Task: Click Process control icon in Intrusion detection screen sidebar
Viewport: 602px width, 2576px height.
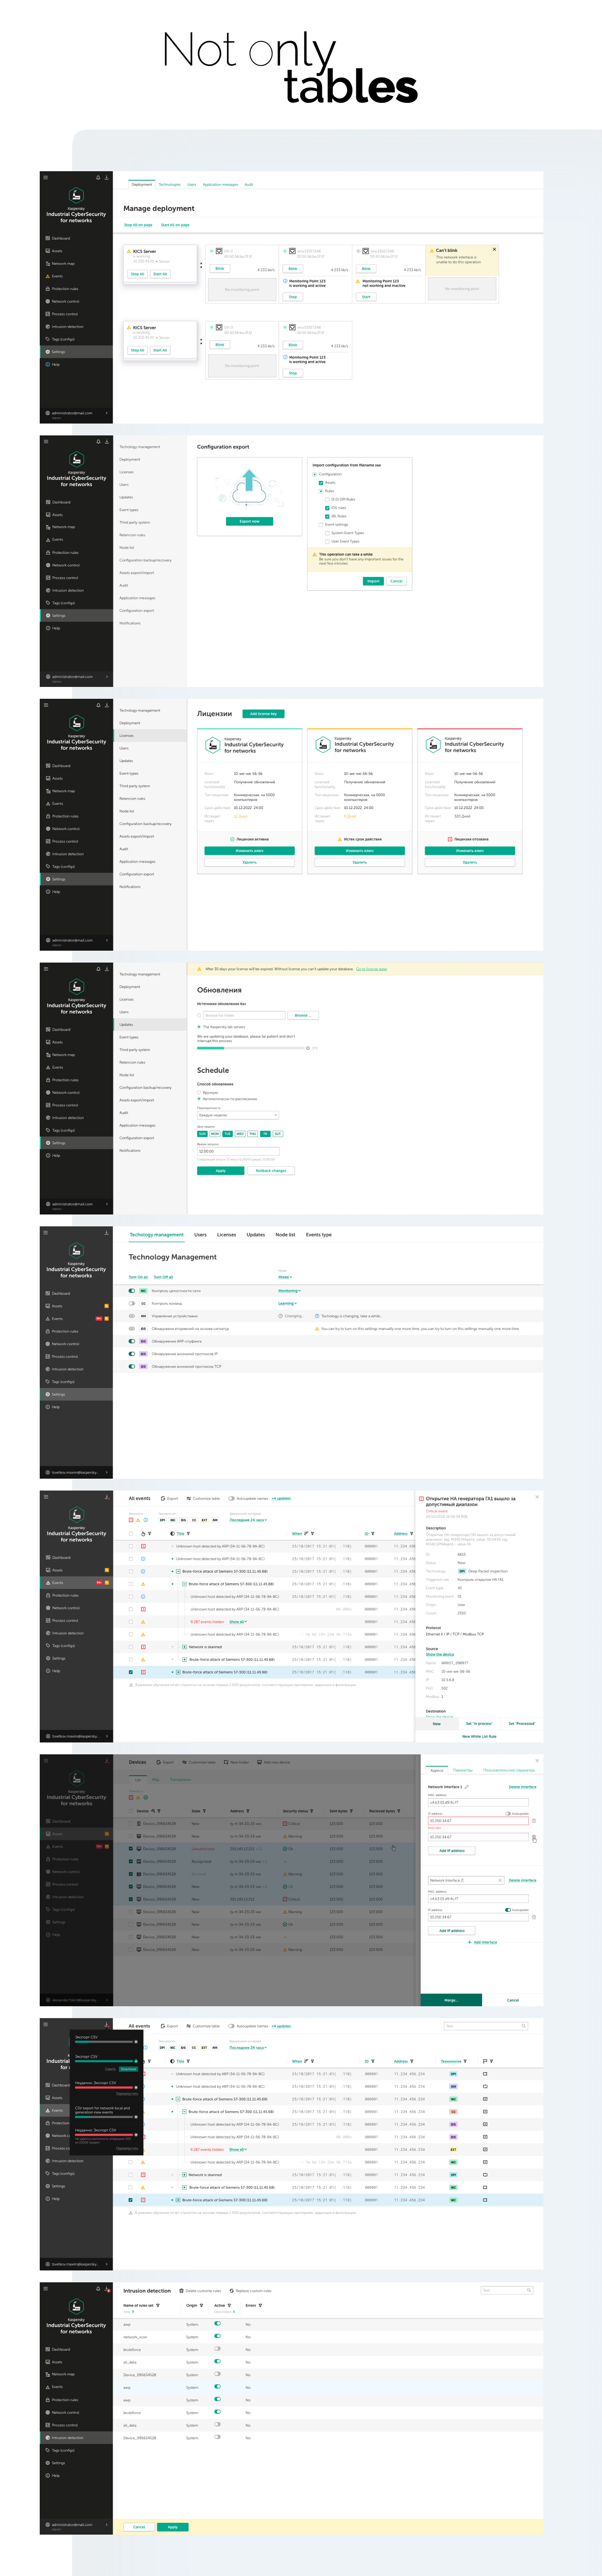Action: [x=47, y=2425]
